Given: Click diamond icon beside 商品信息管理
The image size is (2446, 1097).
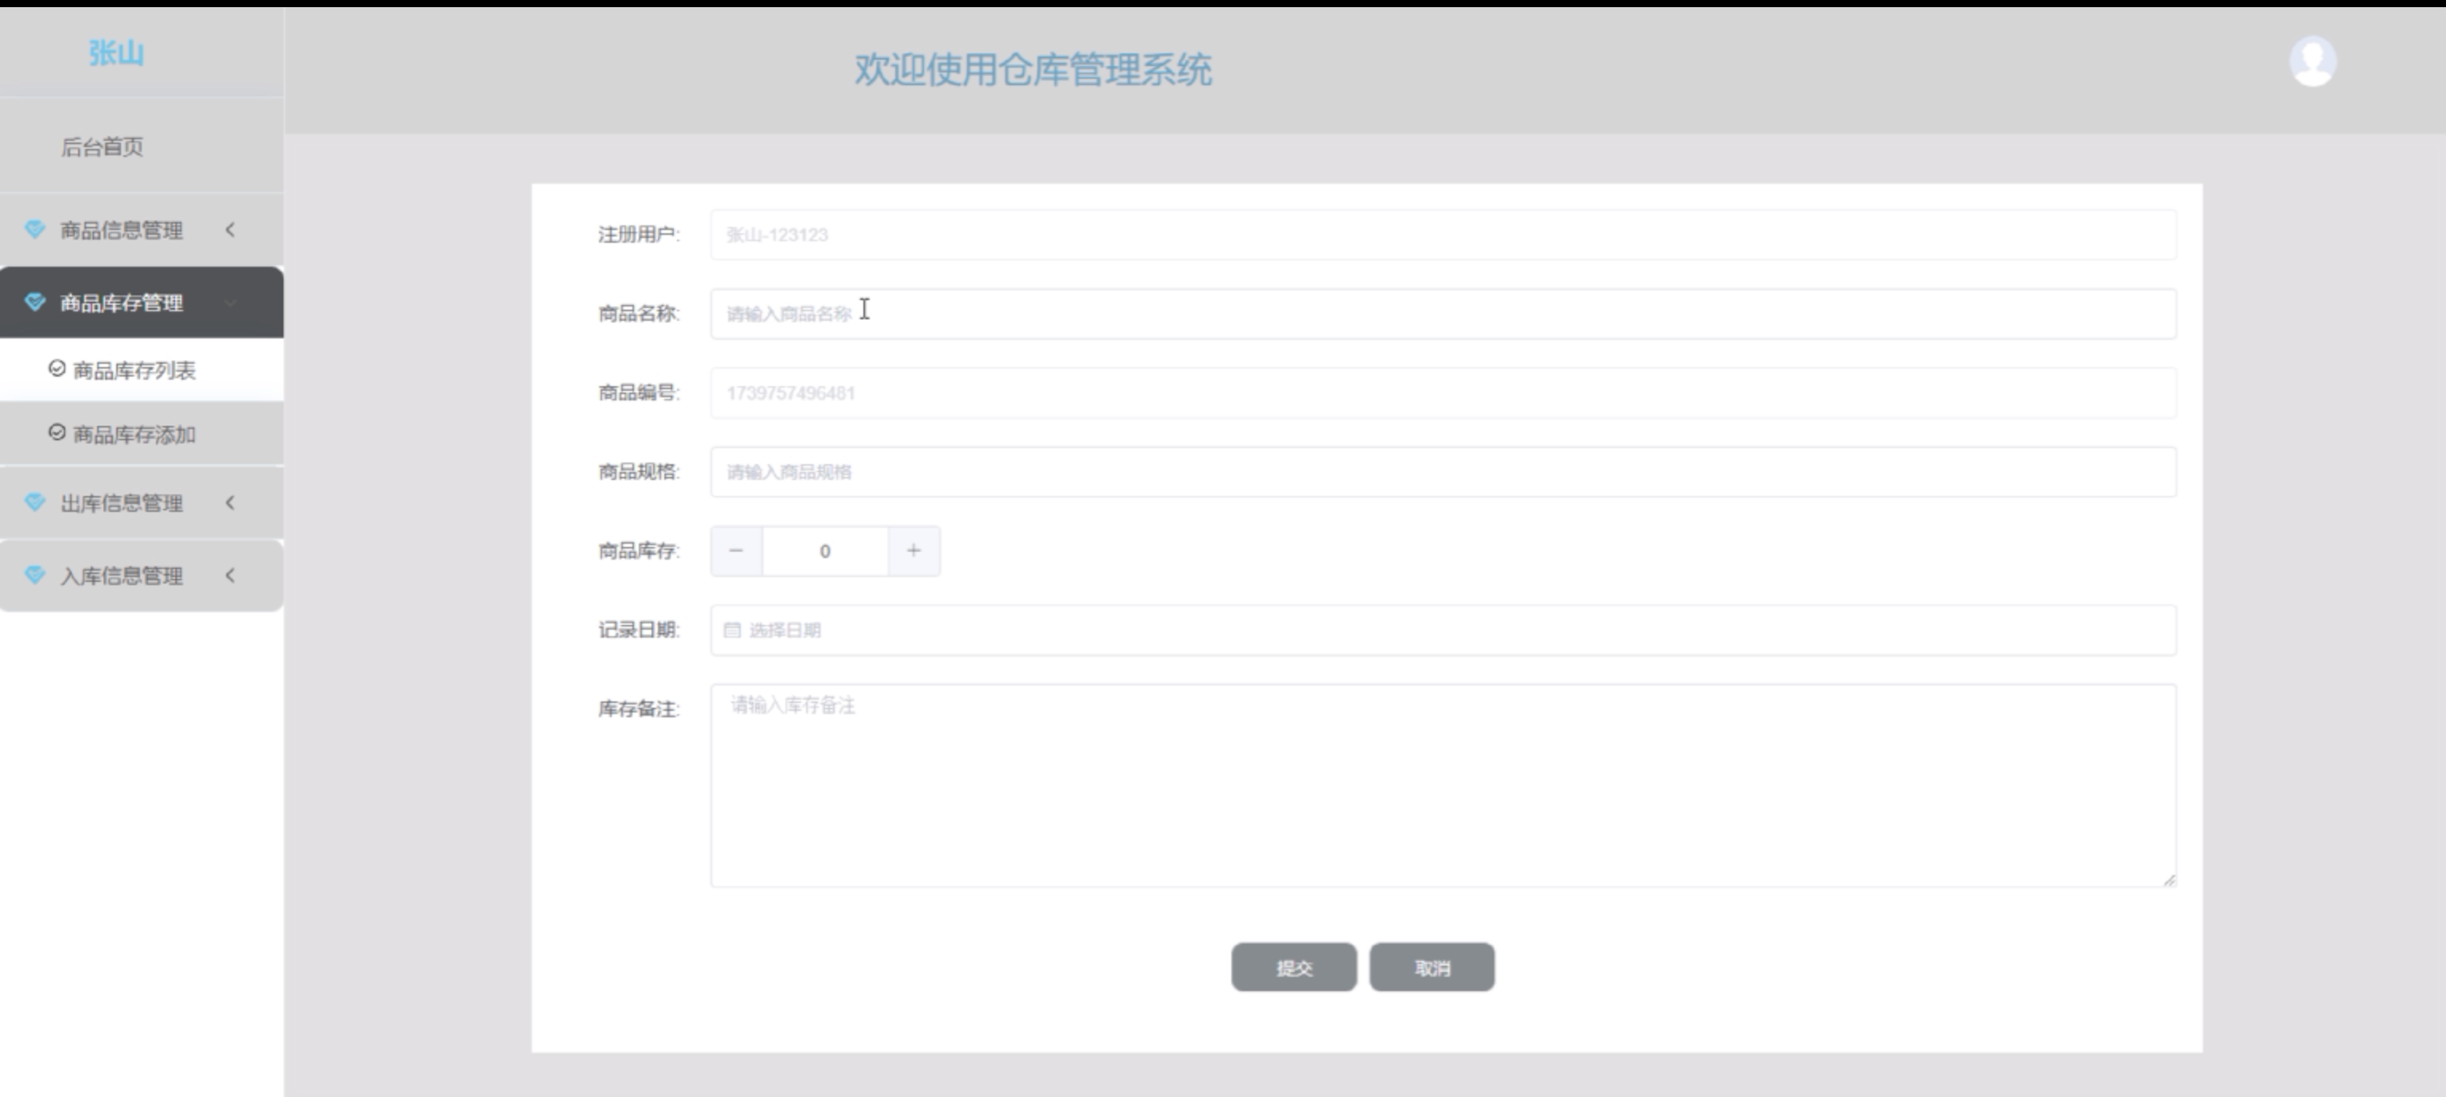Looking at the screenshot, I should click(x=35, y=229).
